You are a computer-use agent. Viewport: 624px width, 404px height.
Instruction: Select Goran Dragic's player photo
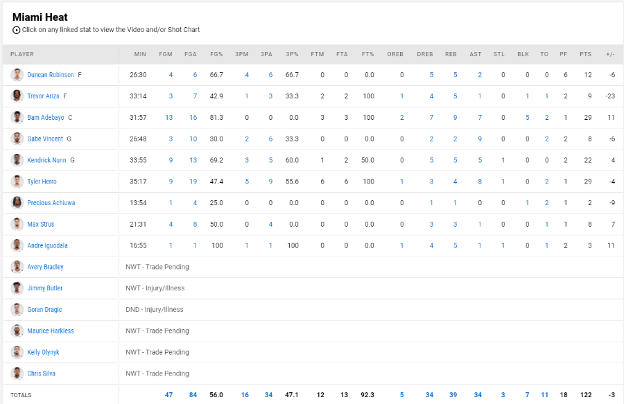(x=17, y=310)
